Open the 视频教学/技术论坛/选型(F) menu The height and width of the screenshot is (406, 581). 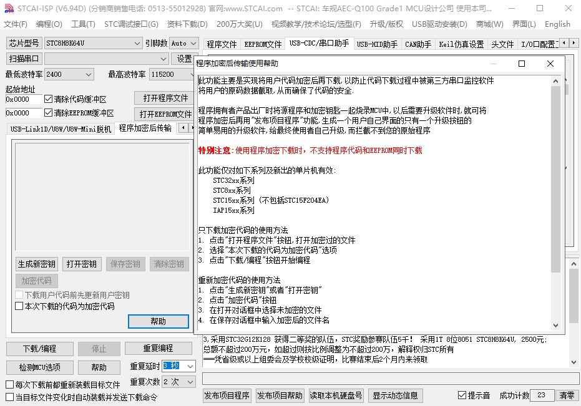click(316, 24)
